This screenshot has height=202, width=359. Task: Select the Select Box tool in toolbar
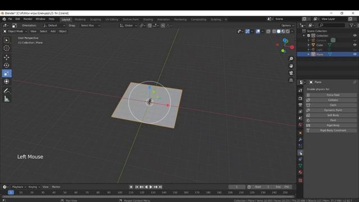(7, 40)
